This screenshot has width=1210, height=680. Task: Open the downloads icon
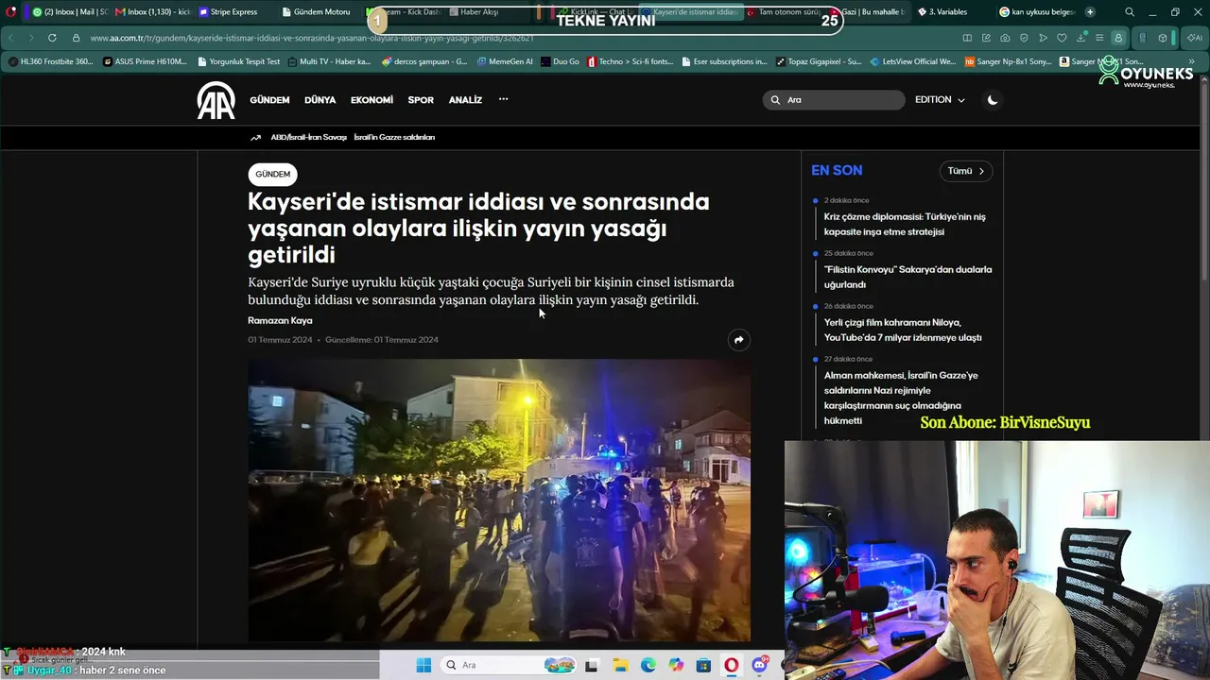pyautogui.click(x=1080, y=38)
